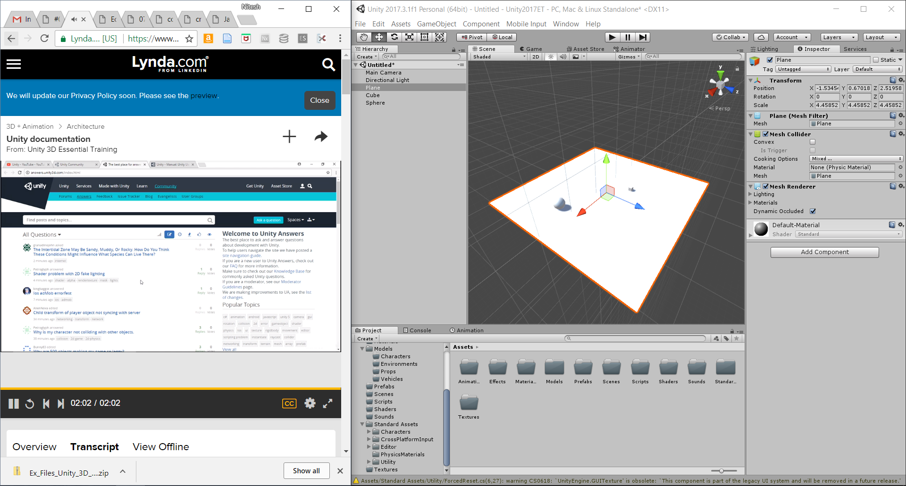Click the Add Component button
906x486 pixels.
[x=824, y=252]
